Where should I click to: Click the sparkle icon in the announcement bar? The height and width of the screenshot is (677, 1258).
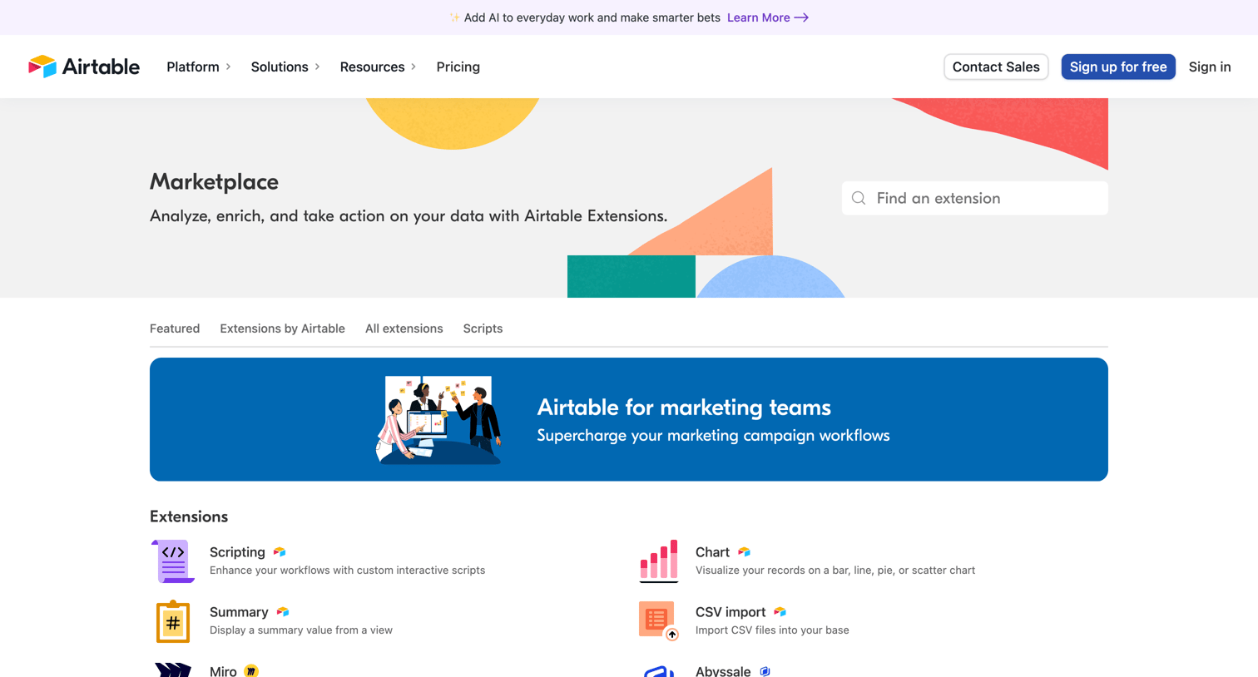pos(454,17)
